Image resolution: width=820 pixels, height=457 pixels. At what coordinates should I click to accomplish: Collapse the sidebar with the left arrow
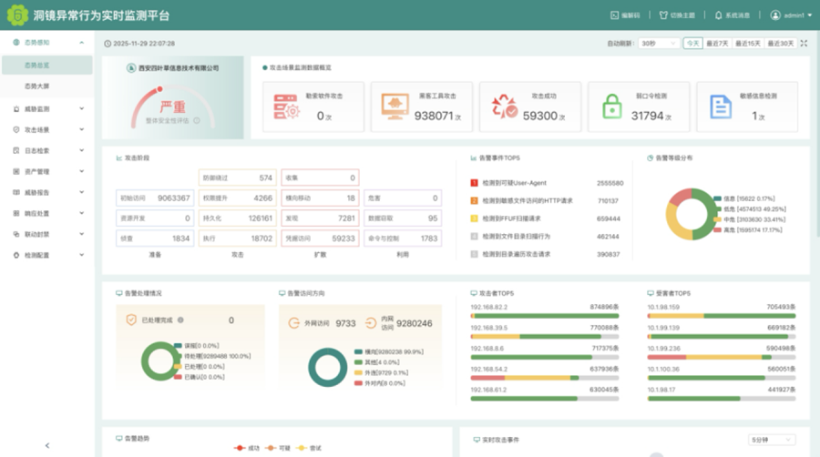click(47, 445)
